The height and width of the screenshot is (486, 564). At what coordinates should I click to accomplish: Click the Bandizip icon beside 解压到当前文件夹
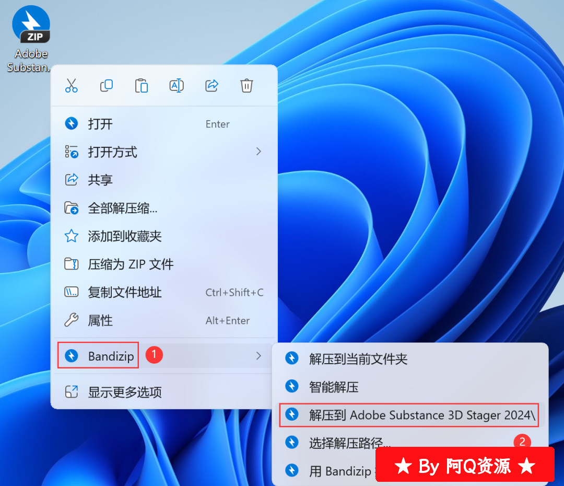292,358
